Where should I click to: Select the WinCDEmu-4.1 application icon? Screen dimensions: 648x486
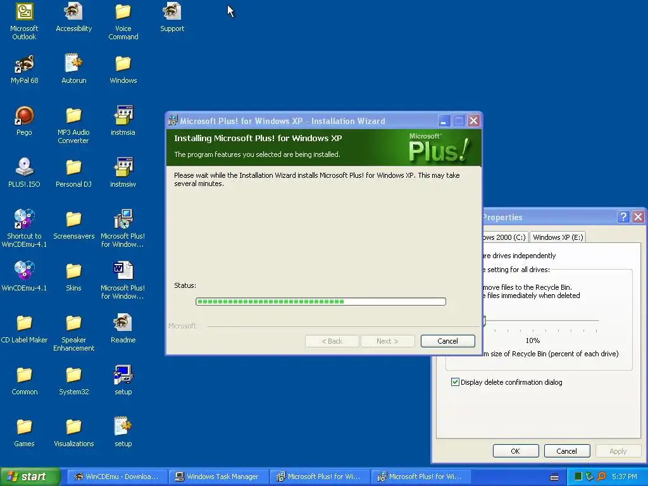24,277
